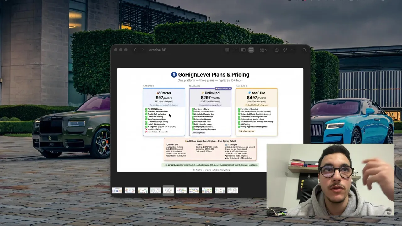Click the No per-contact pricing note

click(x=210, y=165)
